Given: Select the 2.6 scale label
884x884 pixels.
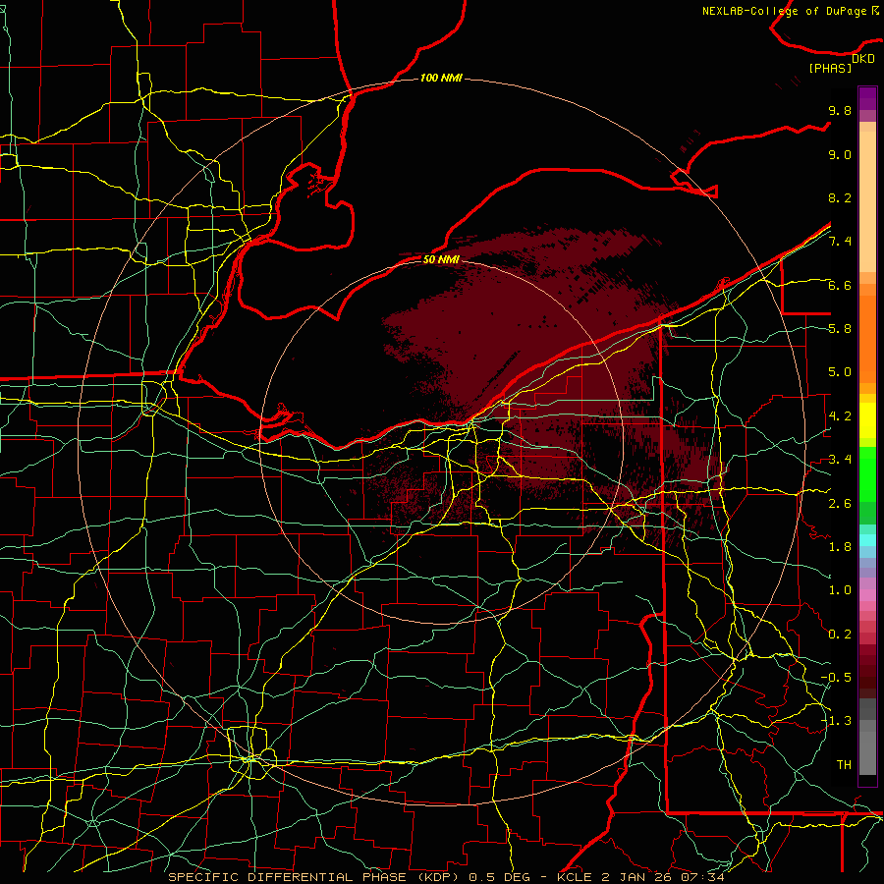Looking at the screenshot, I should coord(840,504).
